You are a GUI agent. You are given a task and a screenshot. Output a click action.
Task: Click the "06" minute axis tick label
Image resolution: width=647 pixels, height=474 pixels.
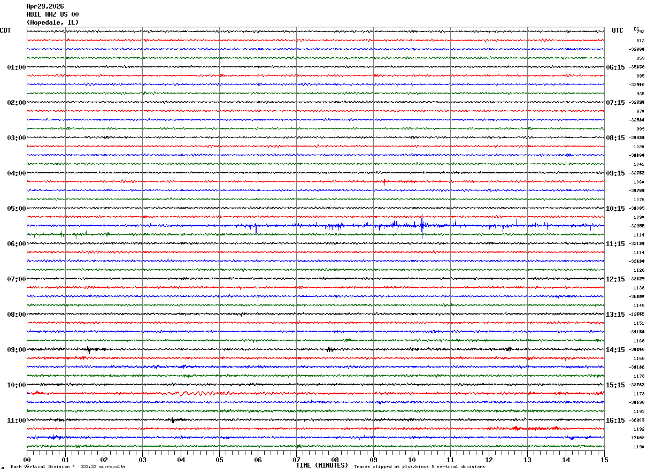258,460
